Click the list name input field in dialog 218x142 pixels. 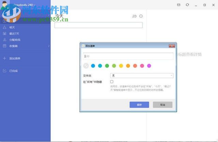[128, 56]
